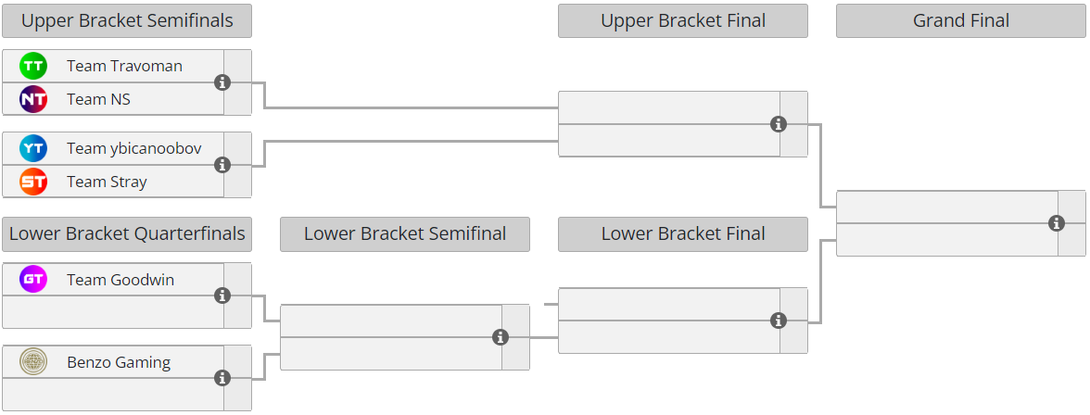Click Team NS logo icon
This screenshot has height=415, width=1090.
point(33,99)
